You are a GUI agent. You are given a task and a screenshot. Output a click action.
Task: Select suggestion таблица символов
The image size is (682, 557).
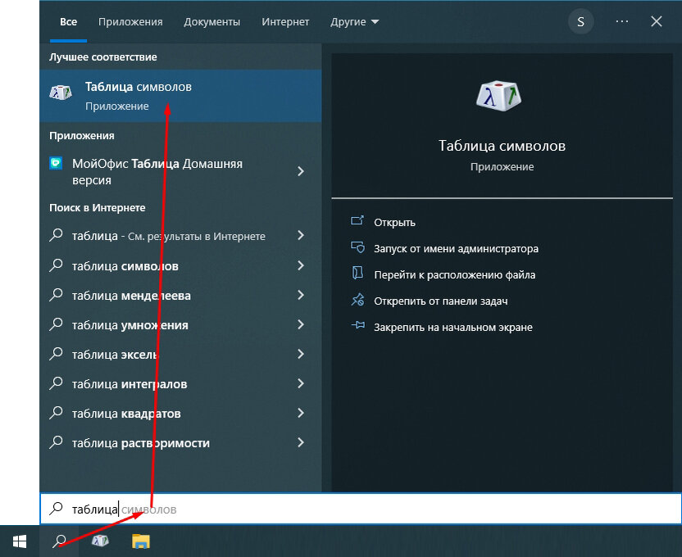(x=180, y=266)
